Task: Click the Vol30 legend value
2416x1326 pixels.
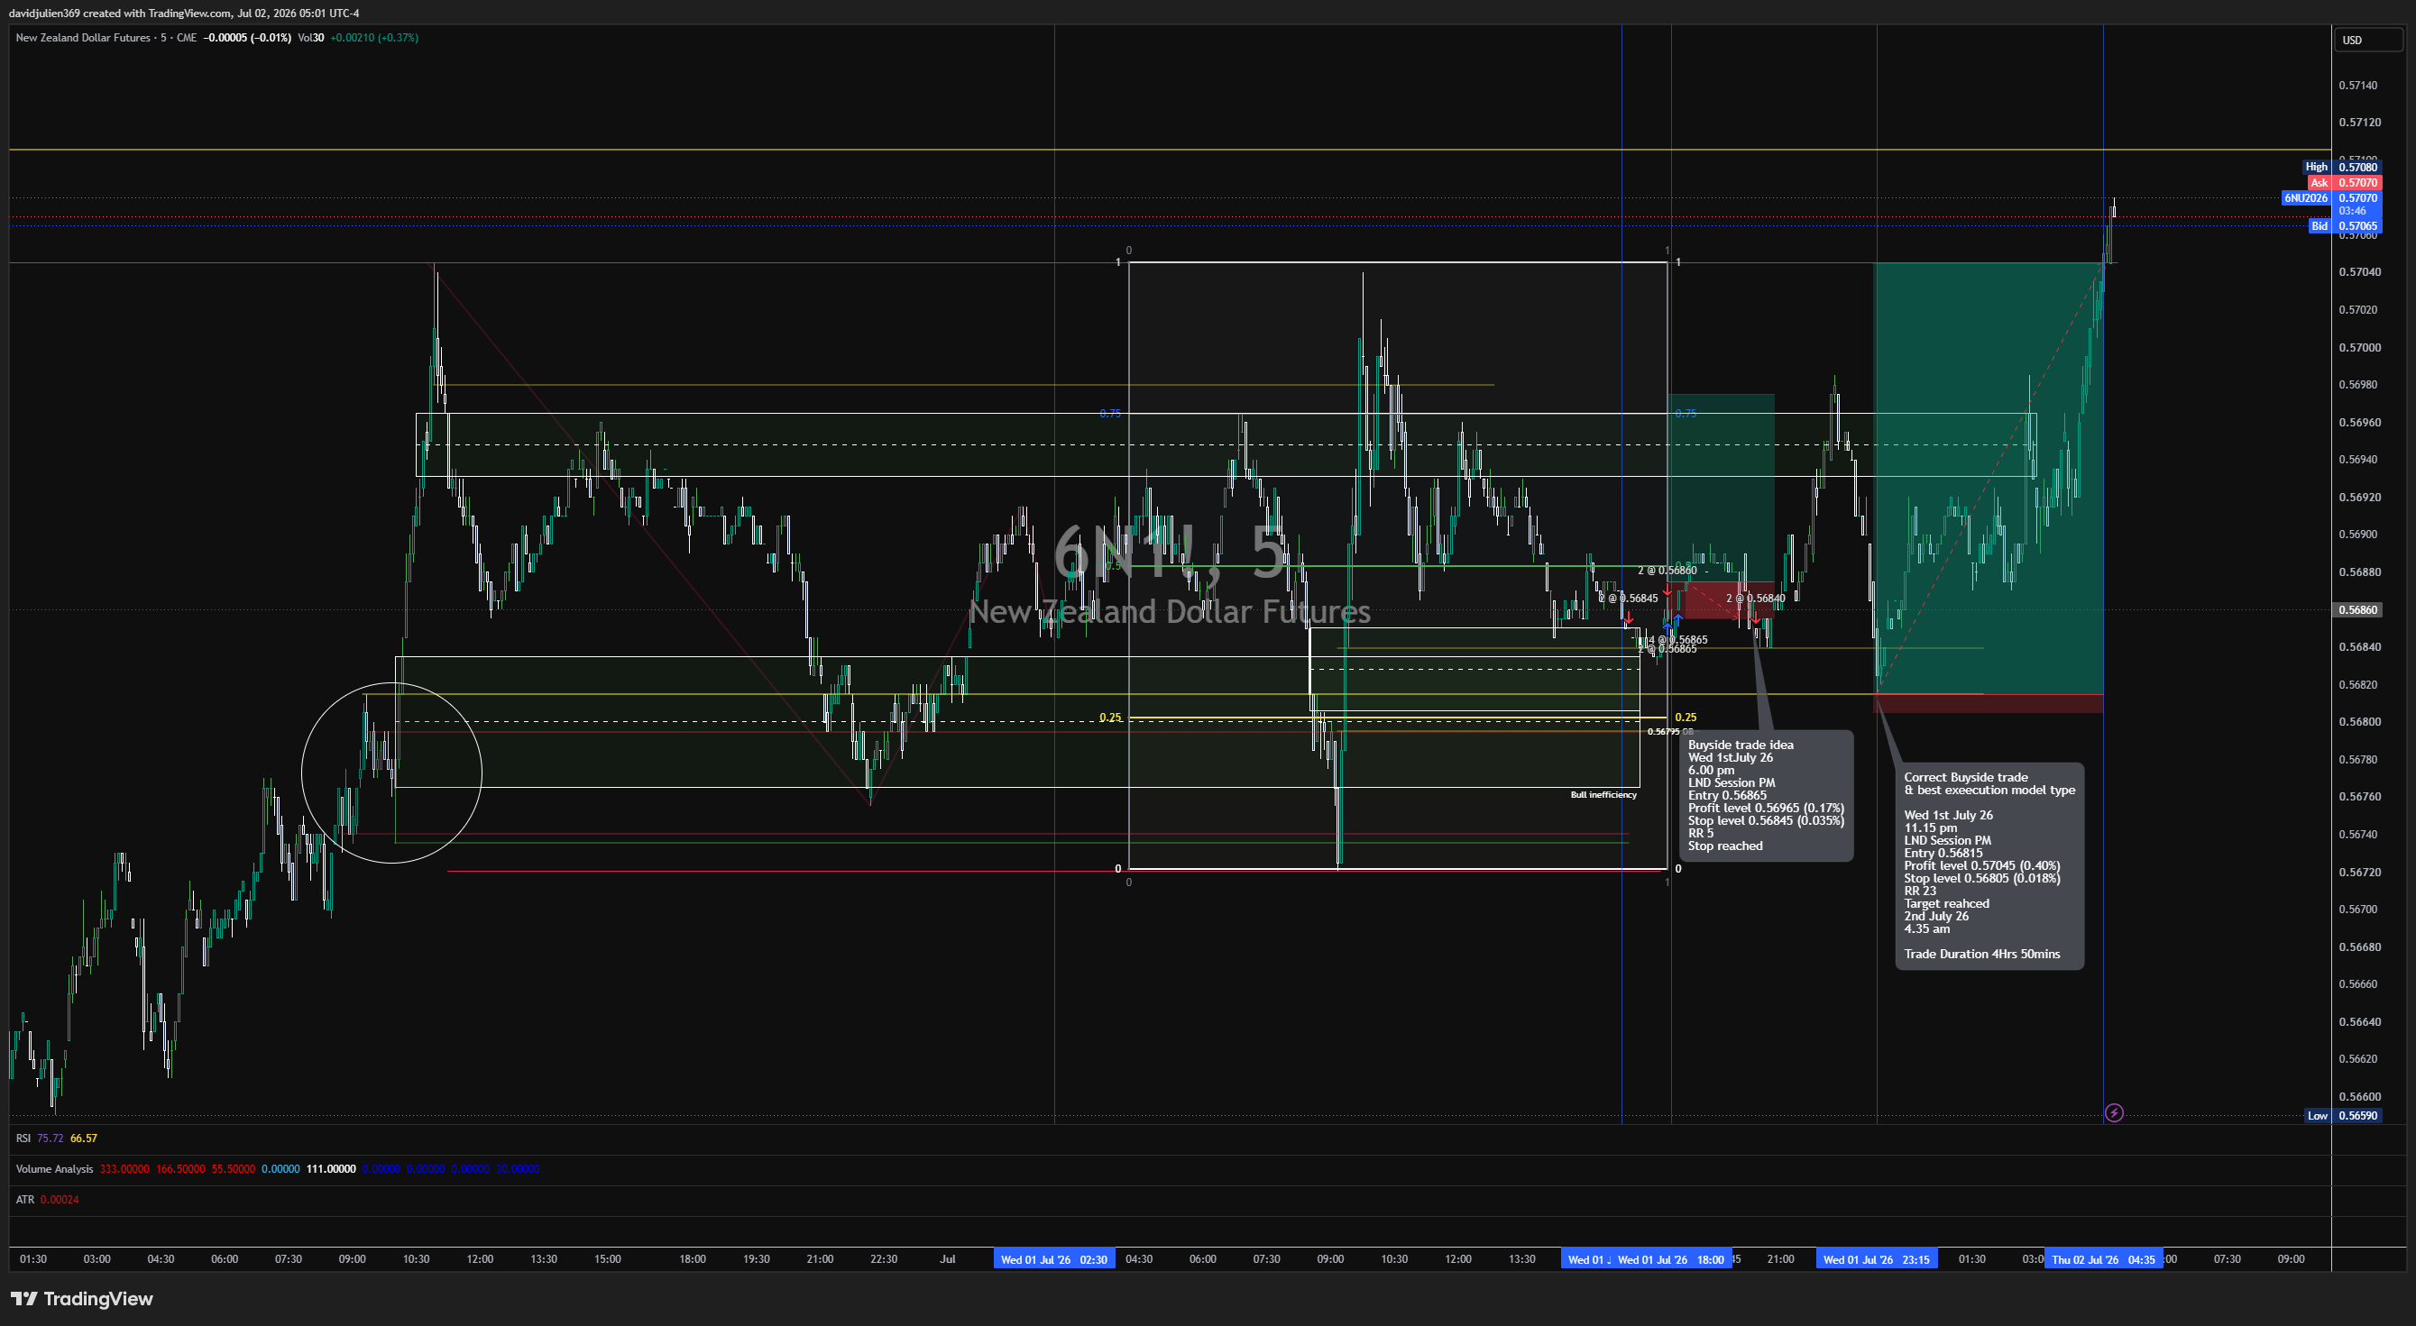Action: pos(311,38)
